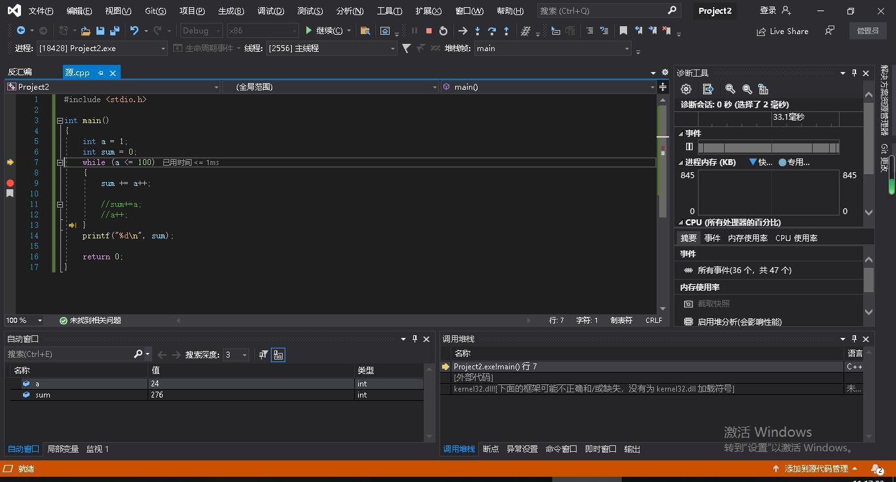Step Out with the up-arrow icon

click(506, 31)
